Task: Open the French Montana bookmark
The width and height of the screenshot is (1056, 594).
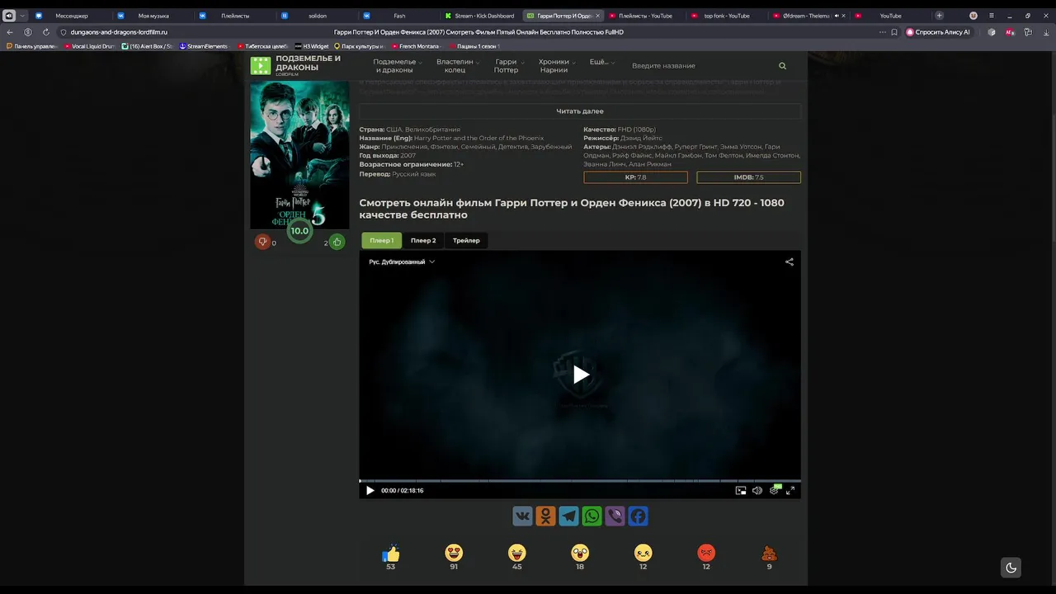Action: coord(416,46)
